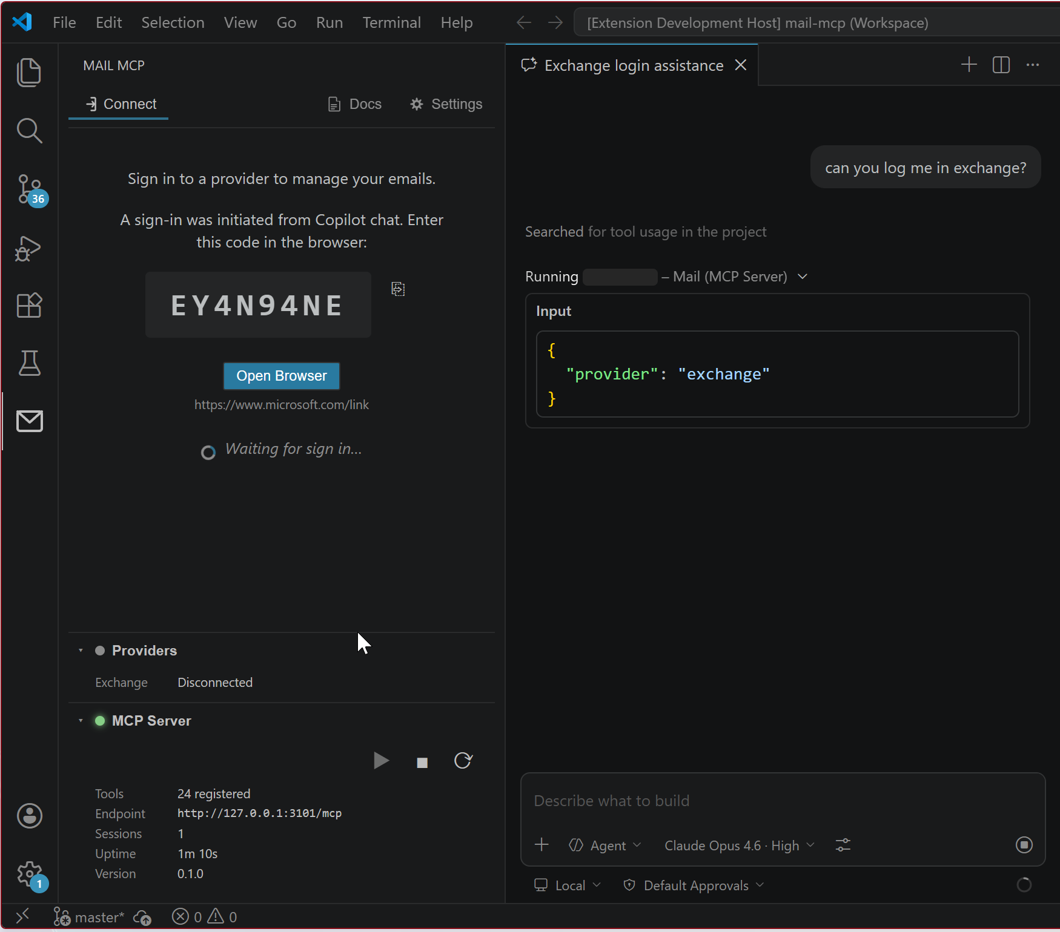This screenshot has width=1060, height=932.
Task: Open the Terminal menu
Action: coord(391,22)
